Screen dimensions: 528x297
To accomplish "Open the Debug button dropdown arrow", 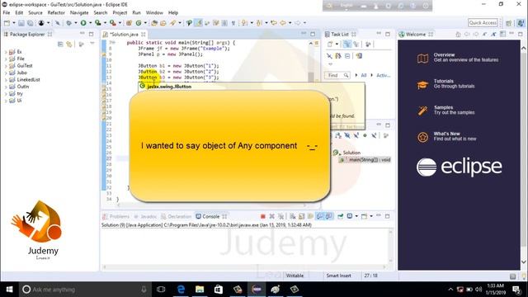I will click(75, 23).
